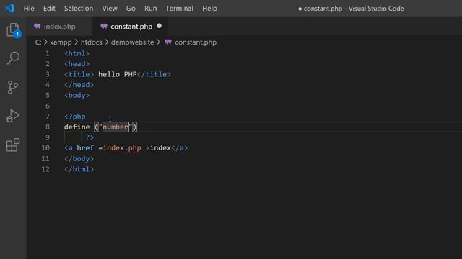Click line number 12 in gutter
Screen dimensions: 462x259
(x=45, y=169)
